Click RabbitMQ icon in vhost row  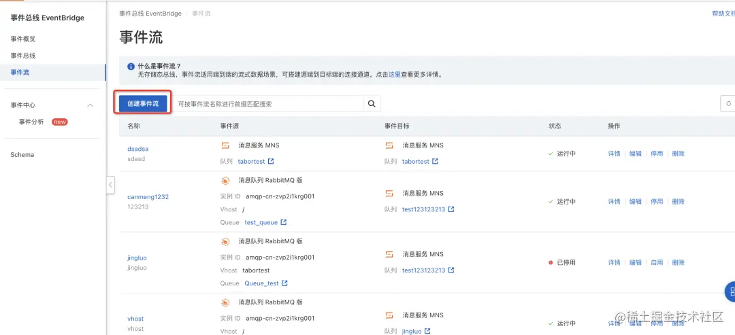point(225,302)
